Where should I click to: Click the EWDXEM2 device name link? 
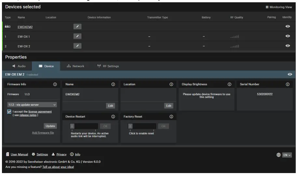tap(25, 27)
